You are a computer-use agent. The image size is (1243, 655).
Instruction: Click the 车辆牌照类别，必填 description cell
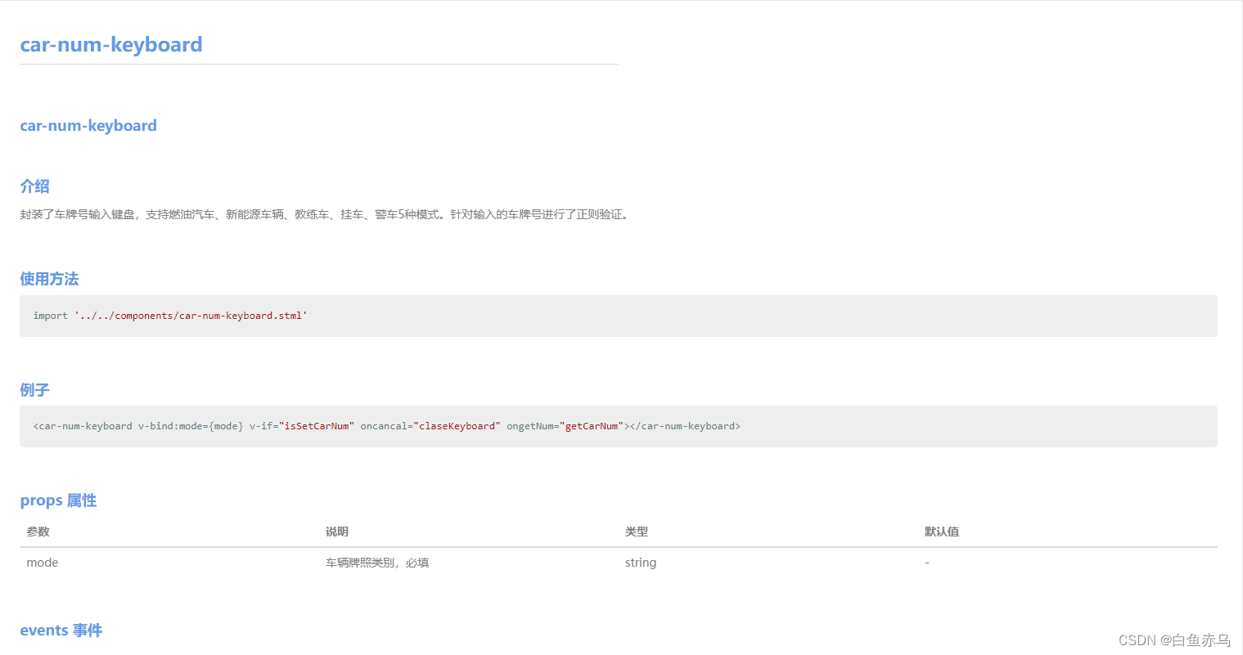(377, 563)
